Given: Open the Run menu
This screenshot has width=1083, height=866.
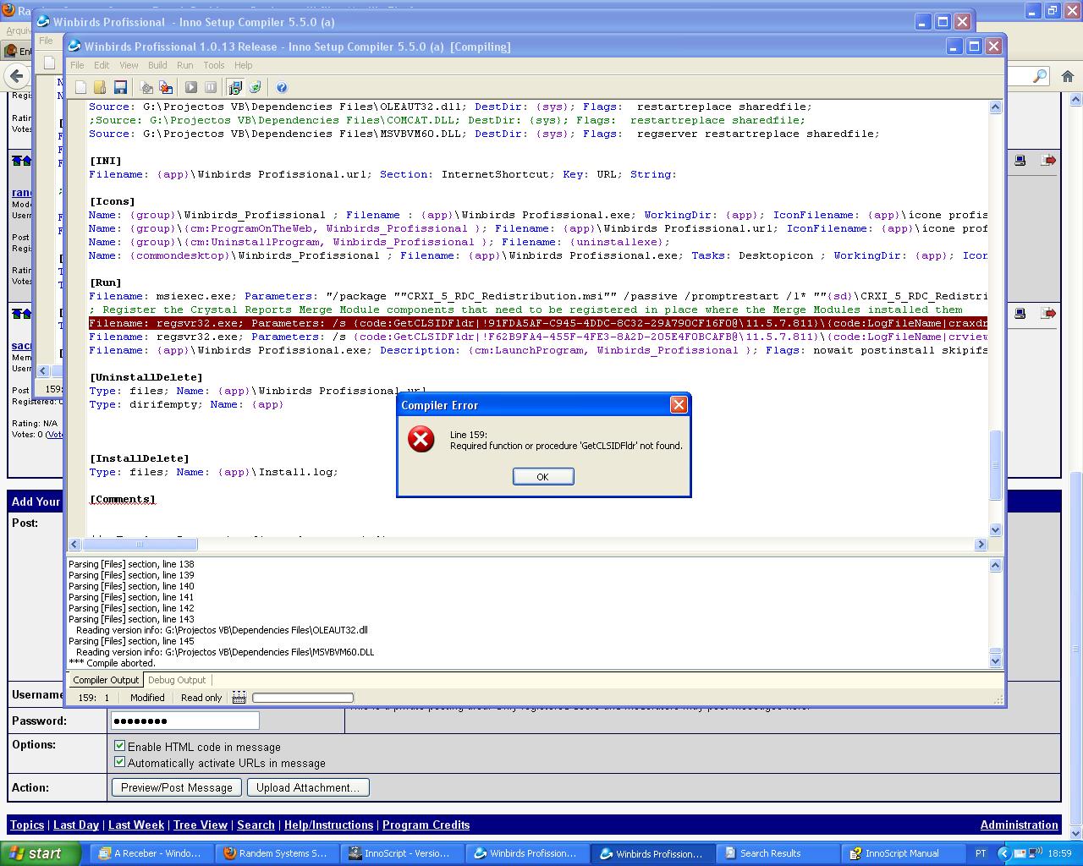Looking at the screenshot, I should click(185, 65).
